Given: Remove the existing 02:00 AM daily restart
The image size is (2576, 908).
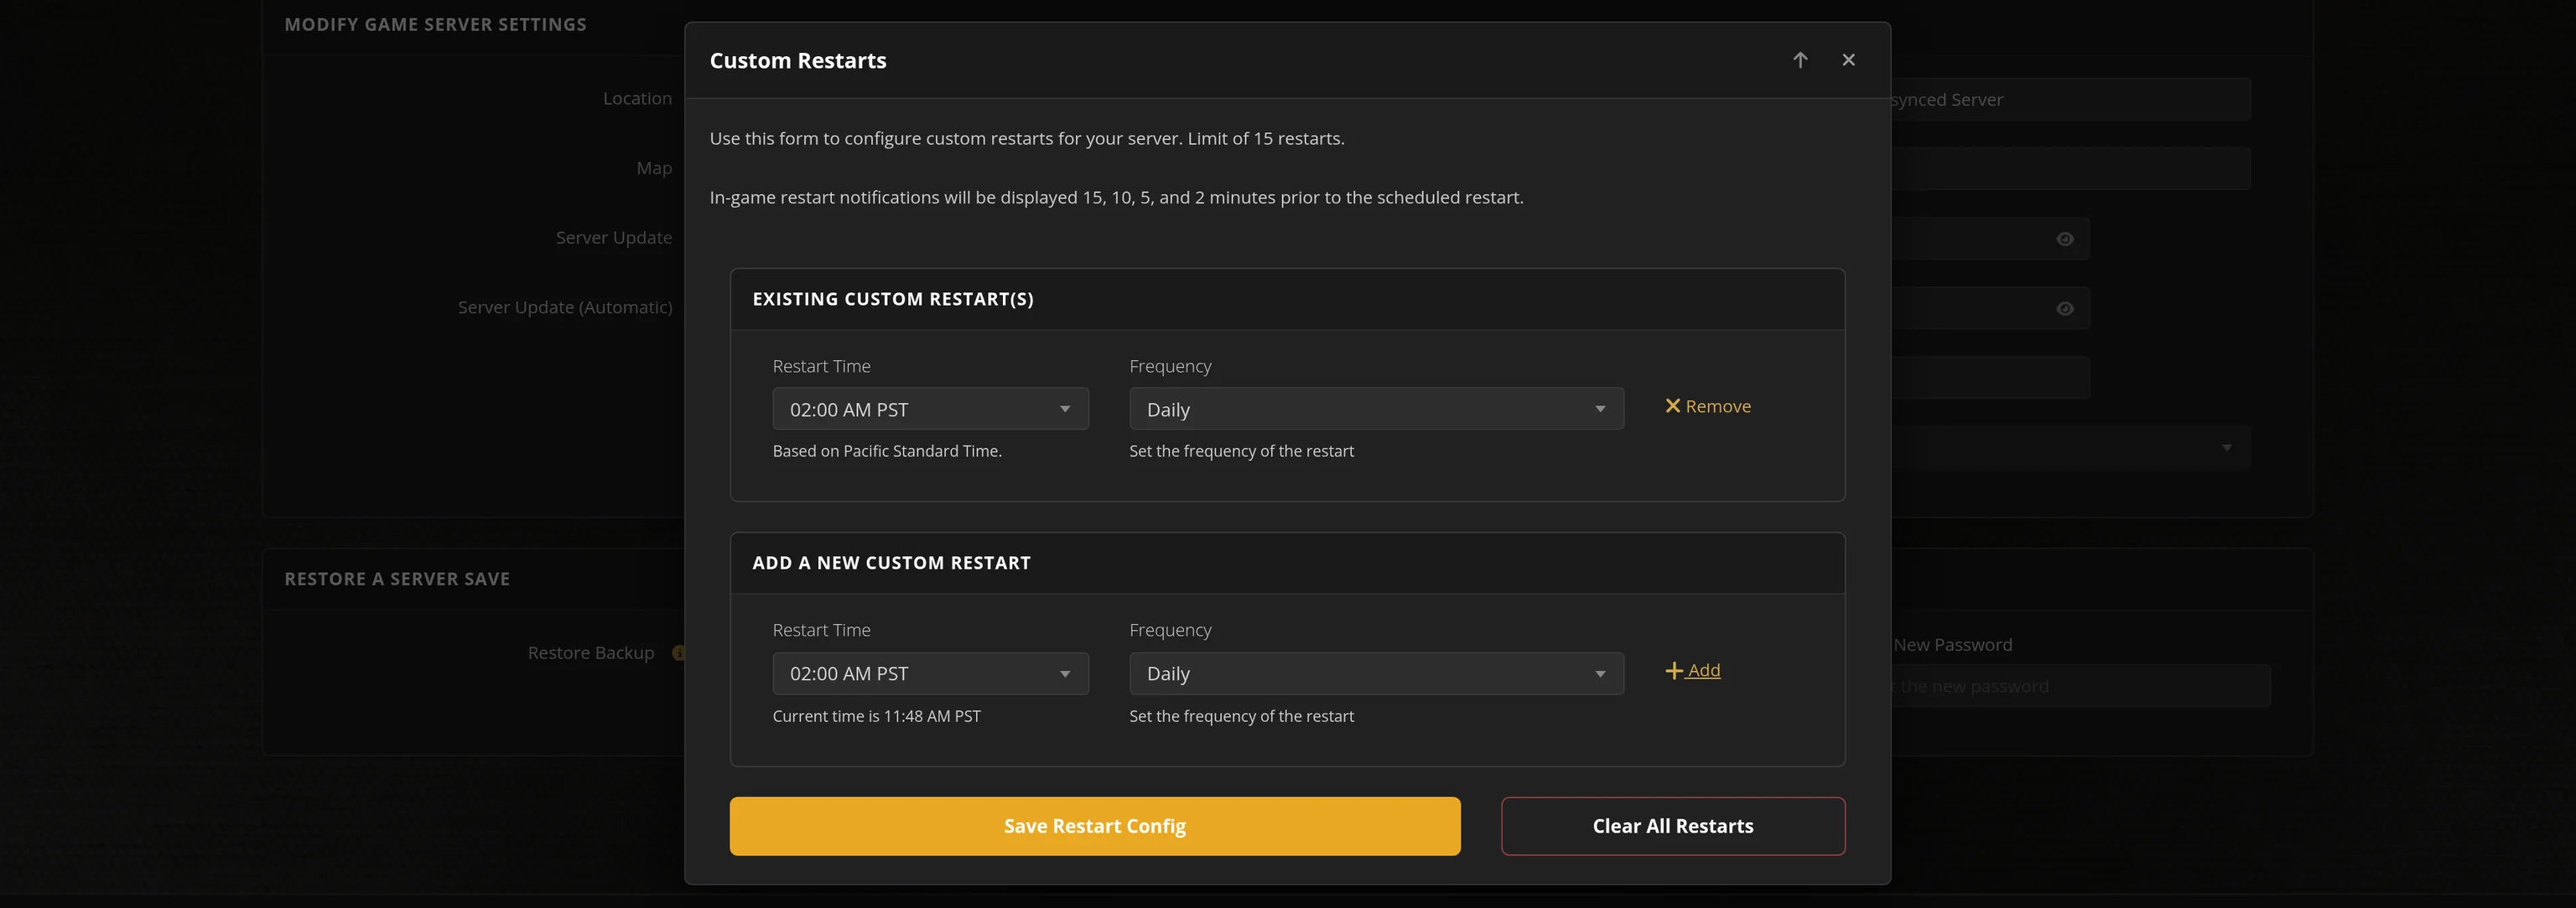Looking at the screenshot, I should (x=1707, y=405).
